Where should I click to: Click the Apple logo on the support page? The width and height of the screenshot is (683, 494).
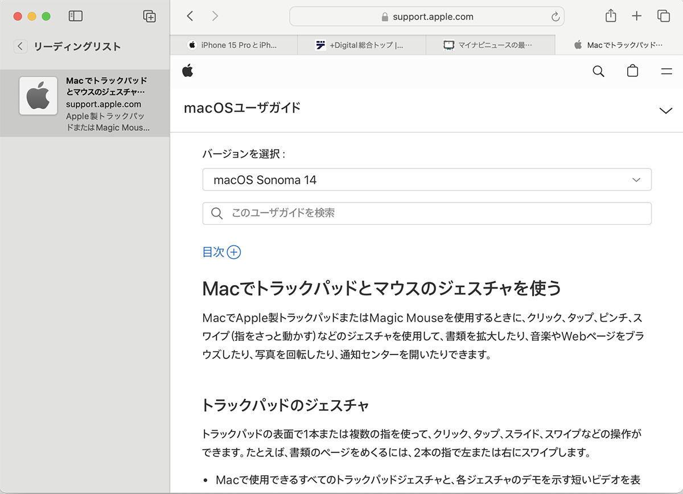tap(188, 71)
